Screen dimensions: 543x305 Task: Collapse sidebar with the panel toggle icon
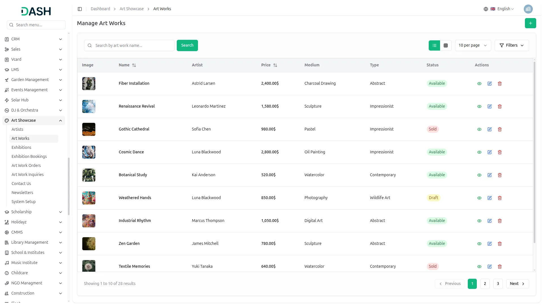(x=80, y=9)
